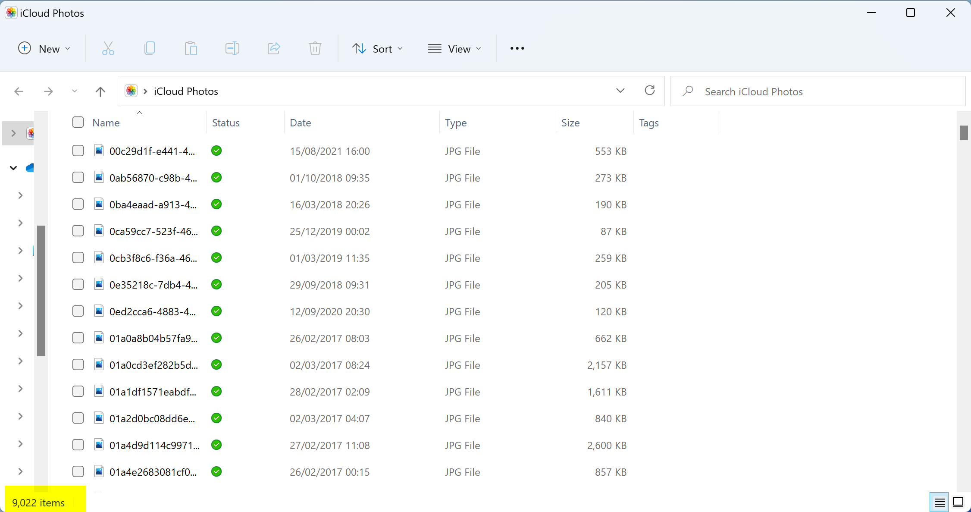The width and height of the screenshot is (971, 512).
Task: Select the 00c29d1f file checkbox
Action: 78,151
